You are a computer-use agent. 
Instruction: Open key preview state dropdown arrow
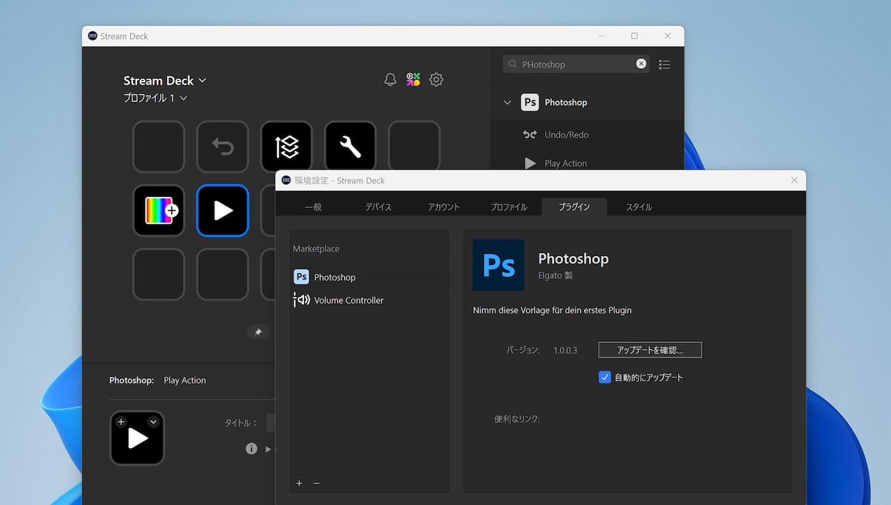click(153, 422)
